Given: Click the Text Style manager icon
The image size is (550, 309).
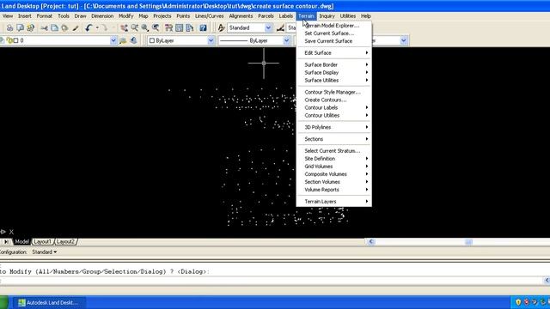Looking at the screenshot, I should point(221,28).
